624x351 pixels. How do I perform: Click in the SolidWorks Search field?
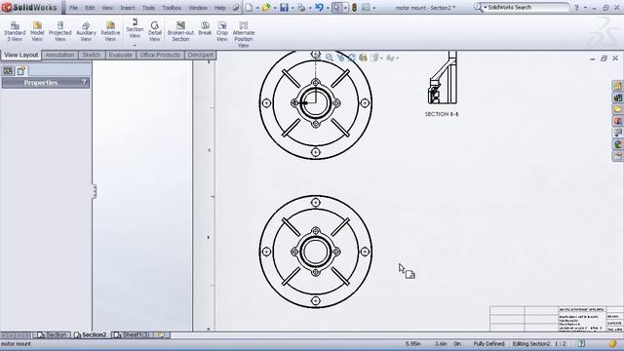[x=526, y=7]
